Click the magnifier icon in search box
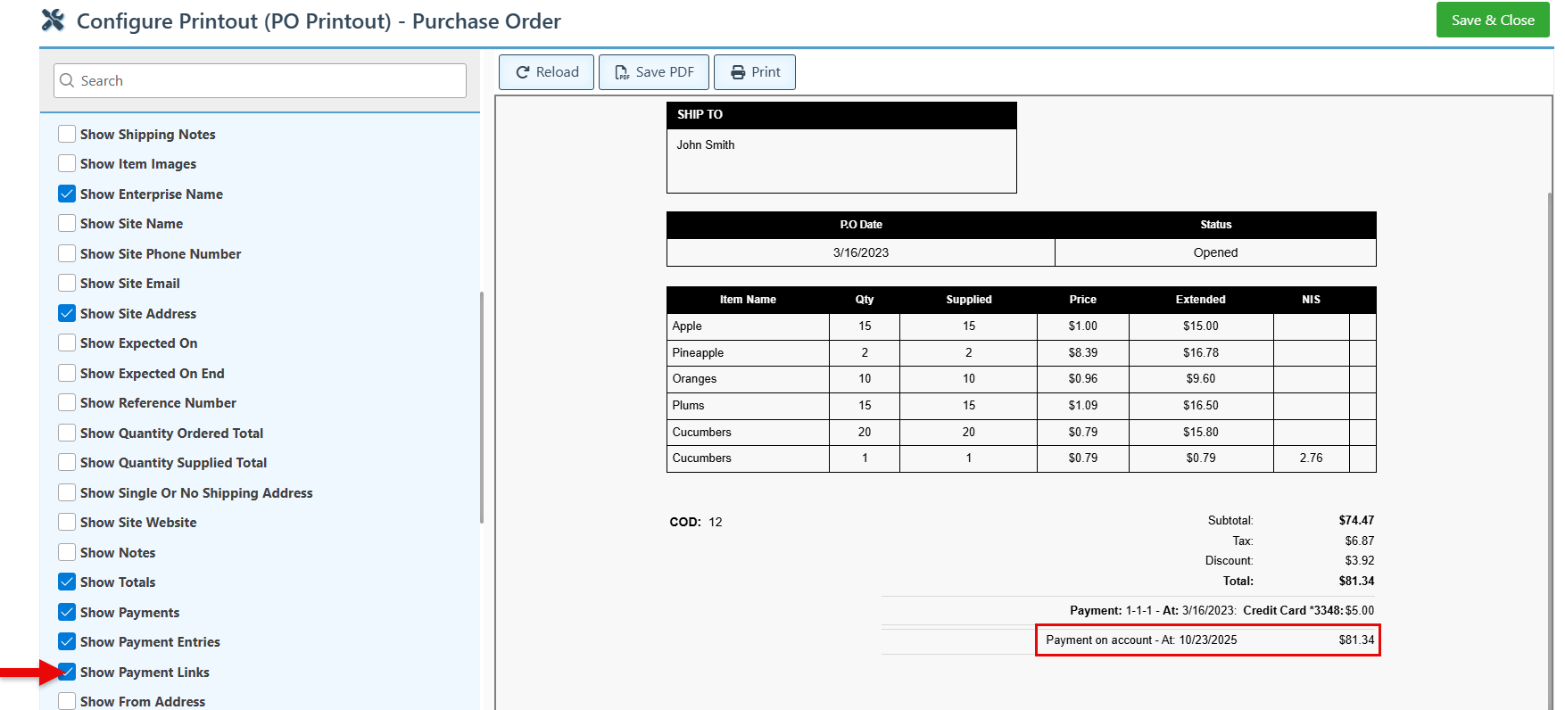Screen dimensions: 1565x710 click(x=67, y=80)
